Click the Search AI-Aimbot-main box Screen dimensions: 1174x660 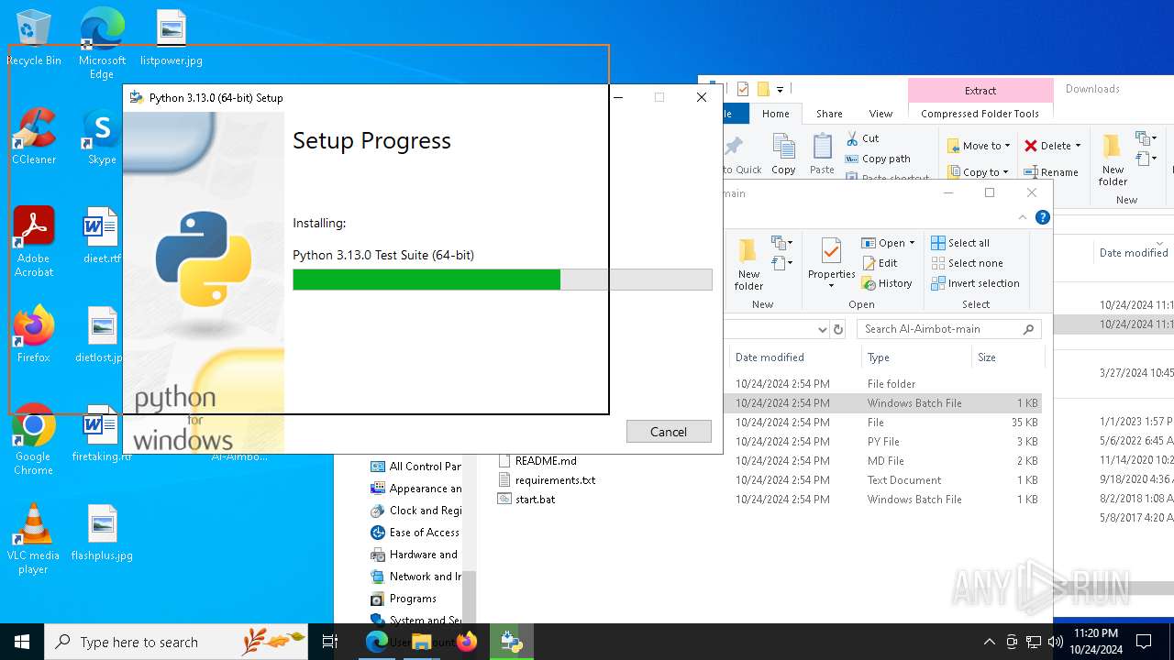point(949,329)
